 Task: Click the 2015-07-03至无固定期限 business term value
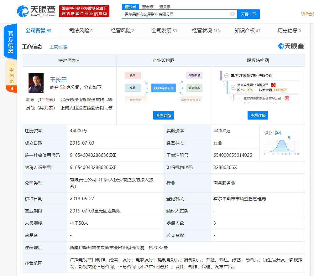(95, 211)
